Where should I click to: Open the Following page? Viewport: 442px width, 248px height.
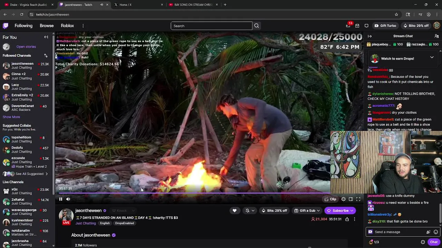tap(23, 26)
